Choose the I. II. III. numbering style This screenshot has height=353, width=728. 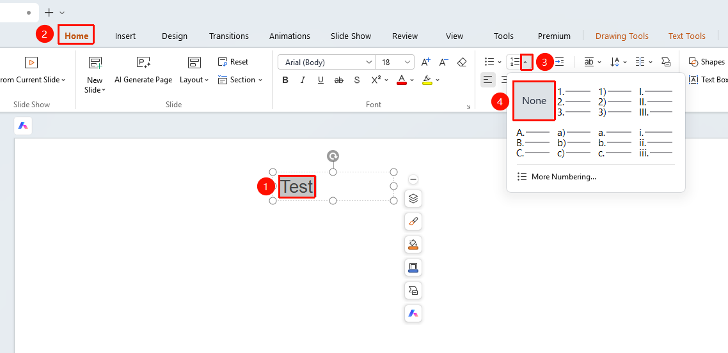(x=656, y=101)
